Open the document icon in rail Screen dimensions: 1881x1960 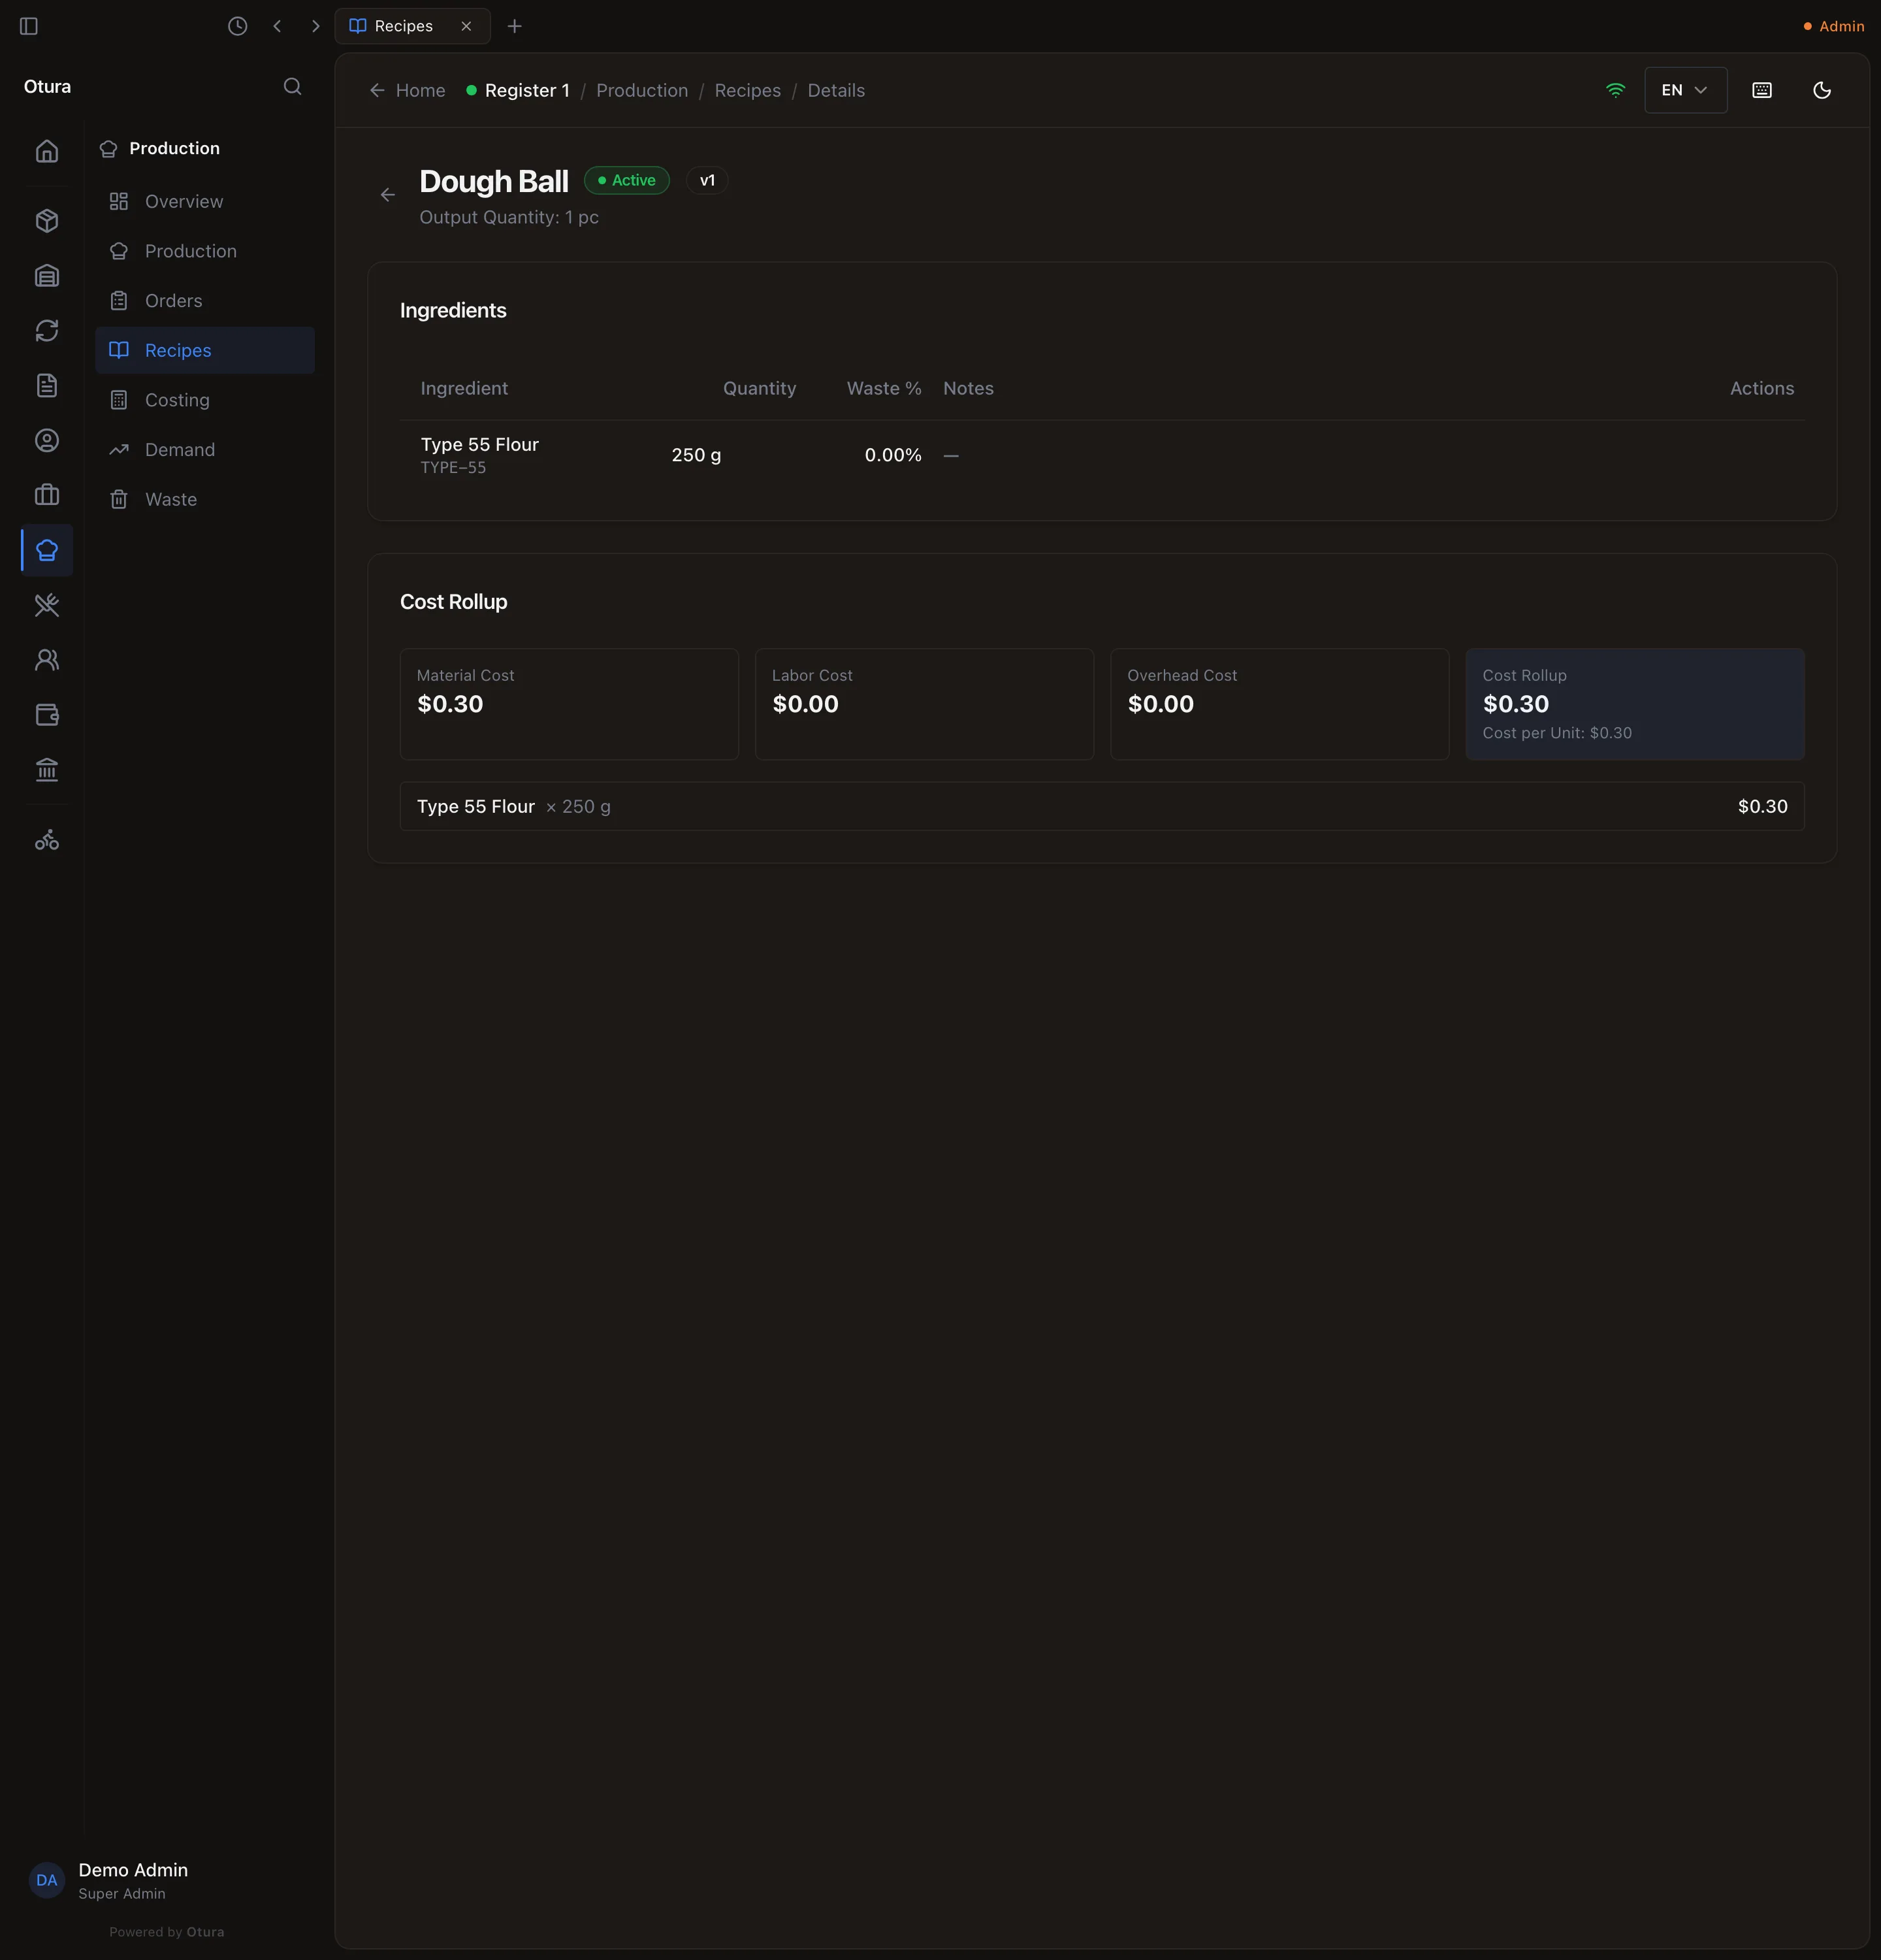coord(47,386)
